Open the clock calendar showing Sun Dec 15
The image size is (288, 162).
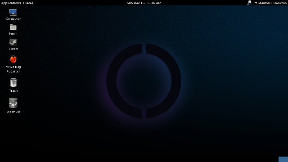click(144, 3)
